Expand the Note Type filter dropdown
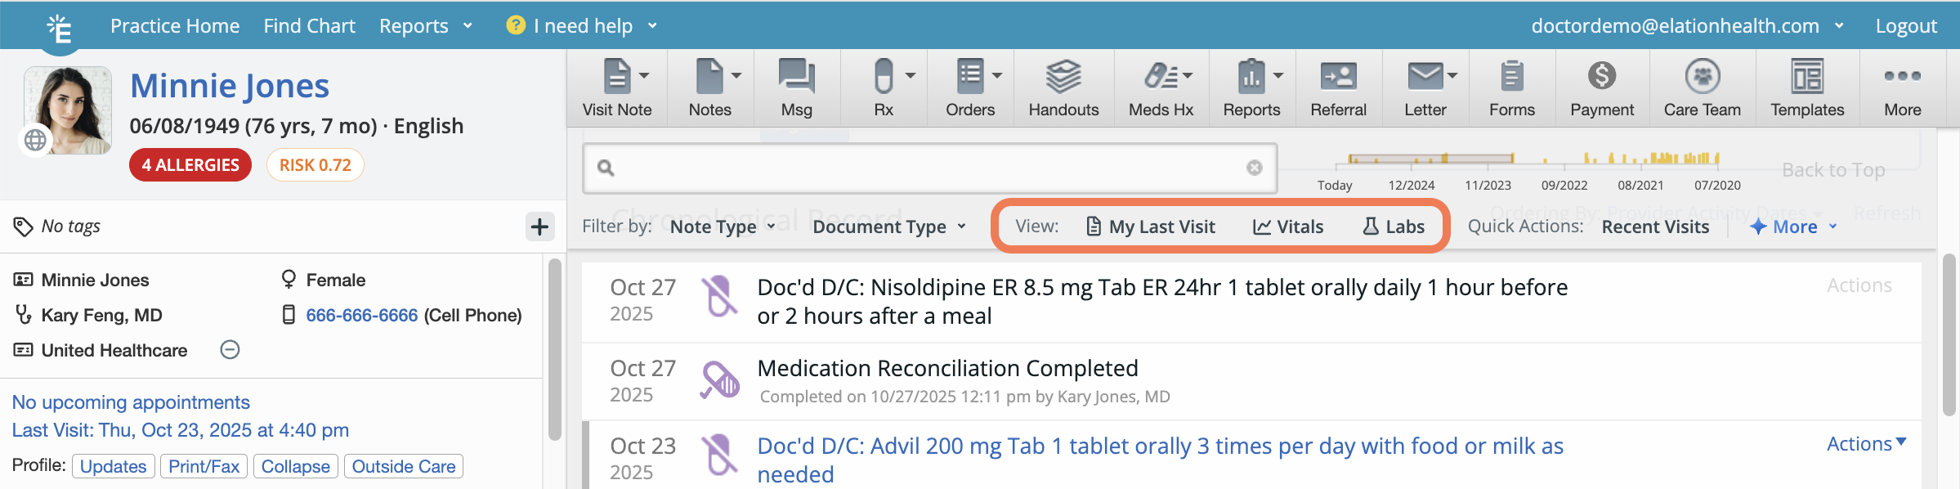This screenshot has height=489, width=1960. pos(723,227)
